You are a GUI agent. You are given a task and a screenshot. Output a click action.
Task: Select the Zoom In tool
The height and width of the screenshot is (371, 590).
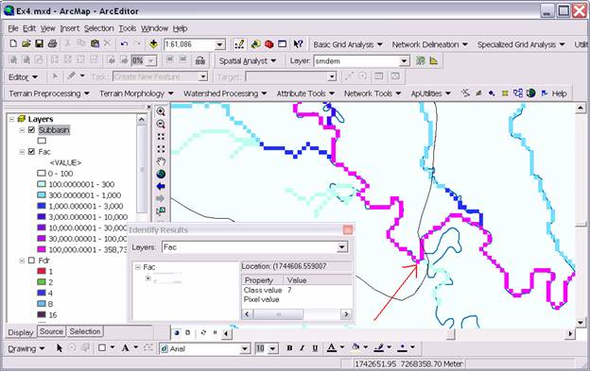tap(161, 111)
